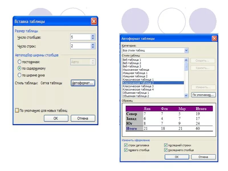Screen dimensions: 228x171
Task: Select the по содержимому radio option
Action: tap(19, 68)
